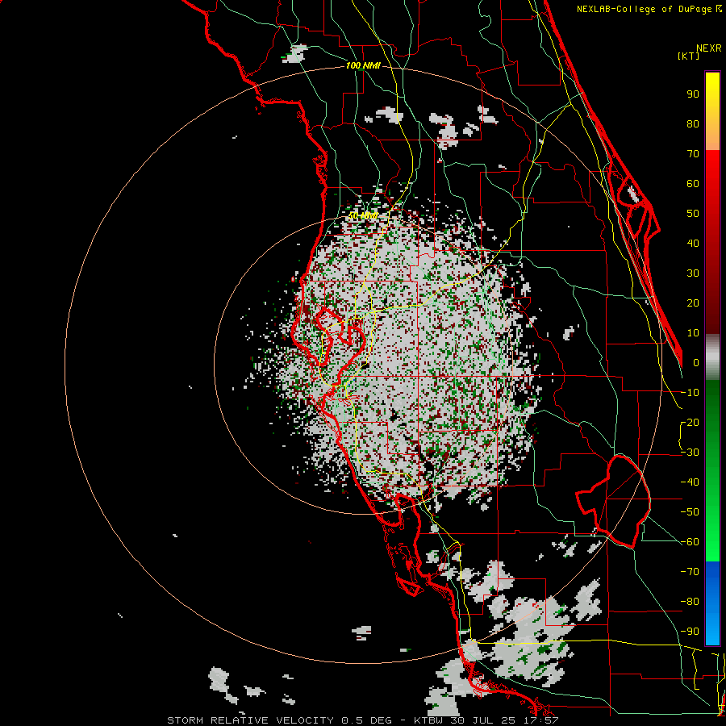Image resolution: width=726 pixels, height=726 pixels.
Task: Click the 0 value on the velocity scale
Action: click(x=696, y=363)
